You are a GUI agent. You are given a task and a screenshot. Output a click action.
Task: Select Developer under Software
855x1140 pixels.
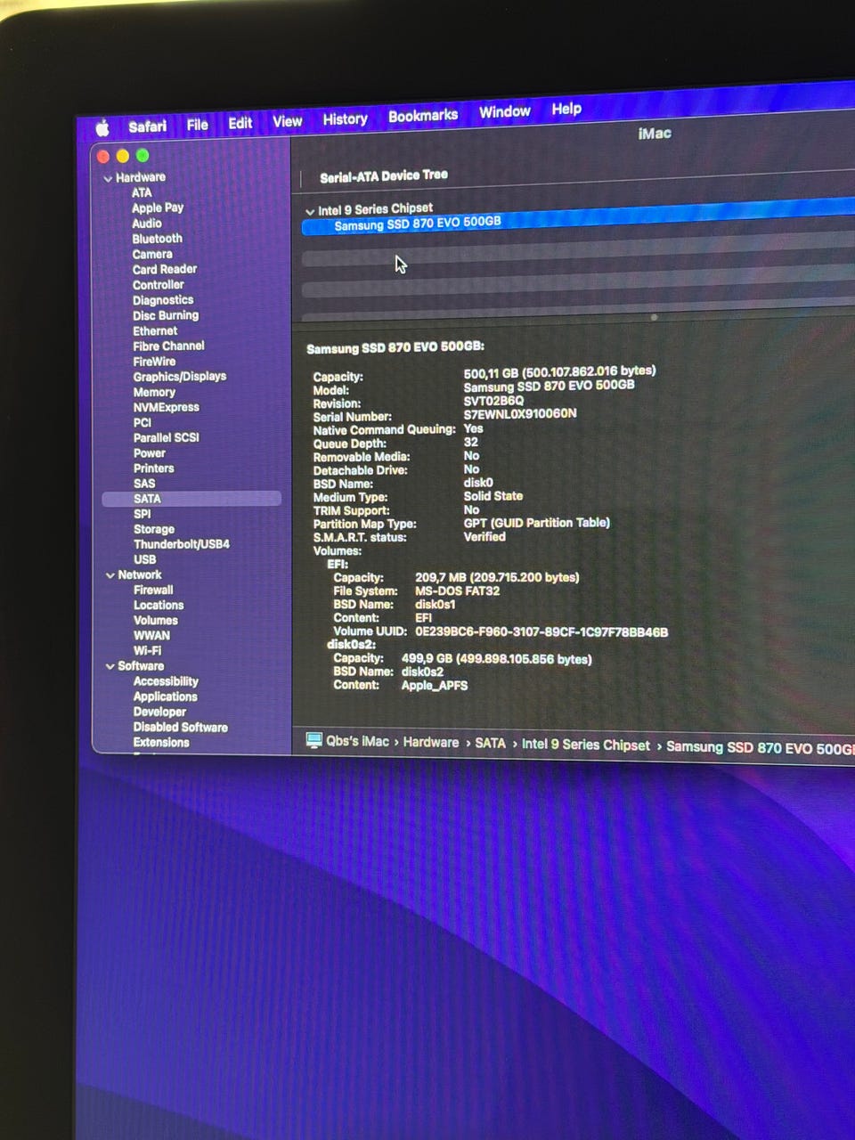click(160, 712)
